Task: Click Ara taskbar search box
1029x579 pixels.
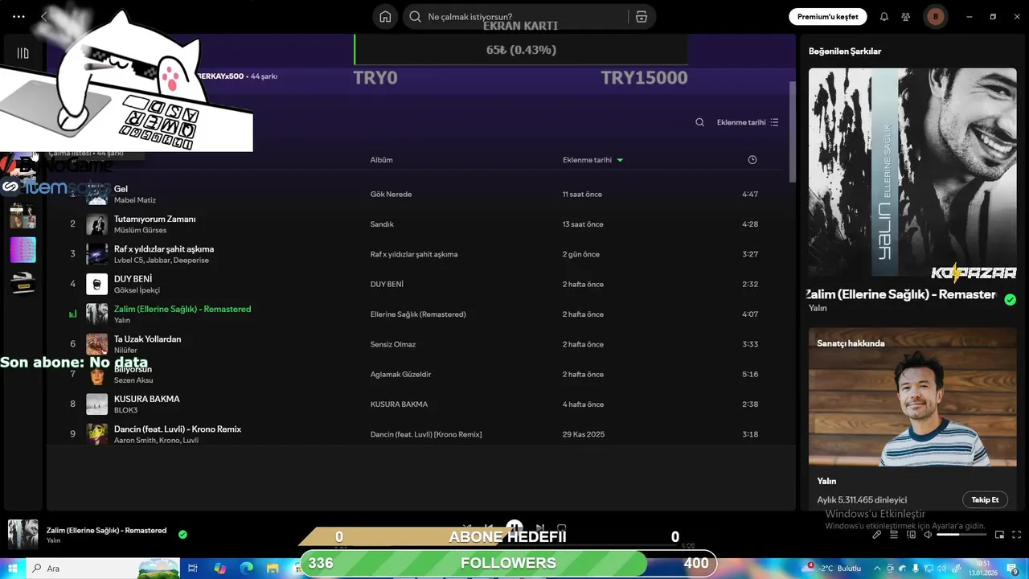Action: [x=105, y=568]
